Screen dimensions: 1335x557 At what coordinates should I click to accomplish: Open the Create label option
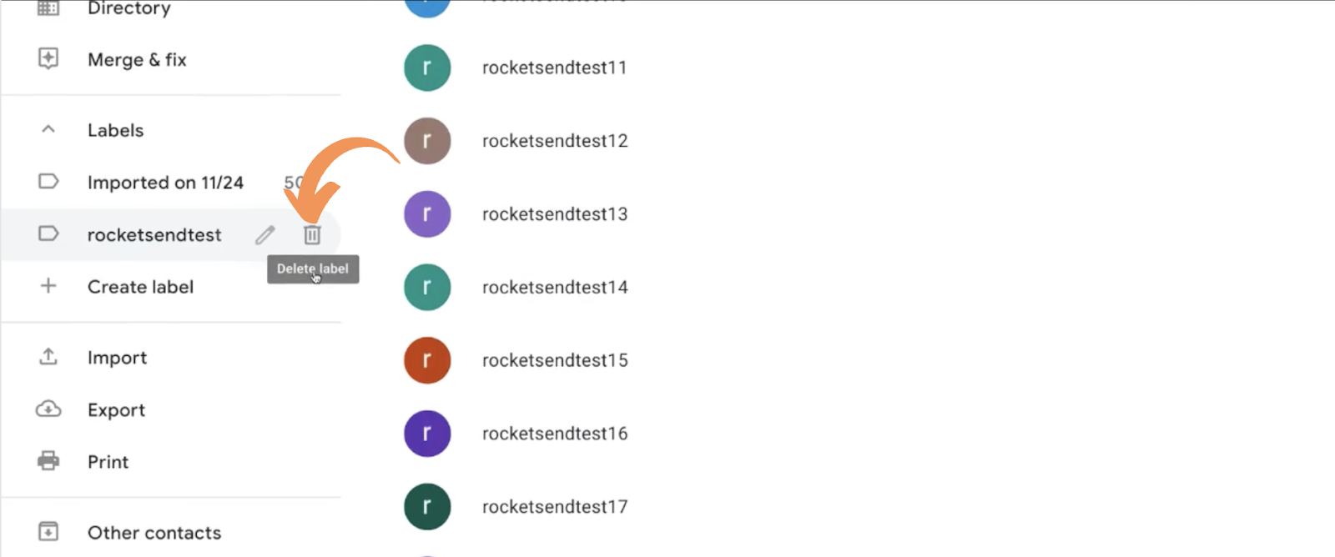point(140,286)
